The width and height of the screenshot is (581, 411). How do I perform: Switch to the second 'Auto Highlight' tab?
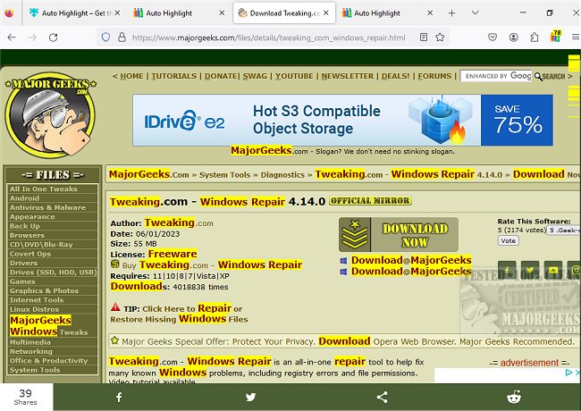click(x=179, y=13)
